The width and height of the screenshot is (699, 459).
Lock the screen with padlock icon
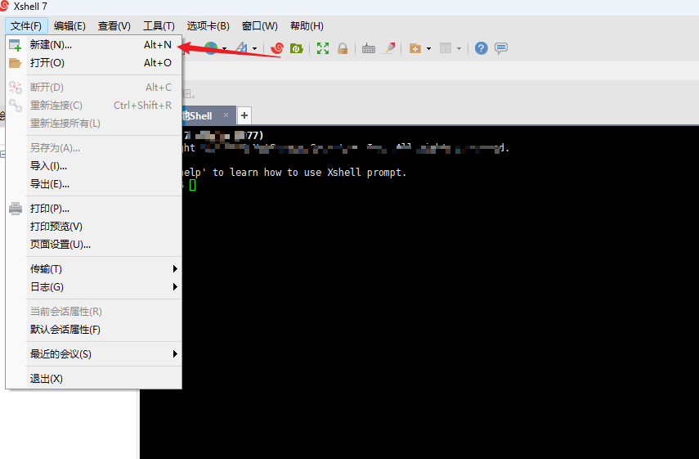(x=343, y=48)
